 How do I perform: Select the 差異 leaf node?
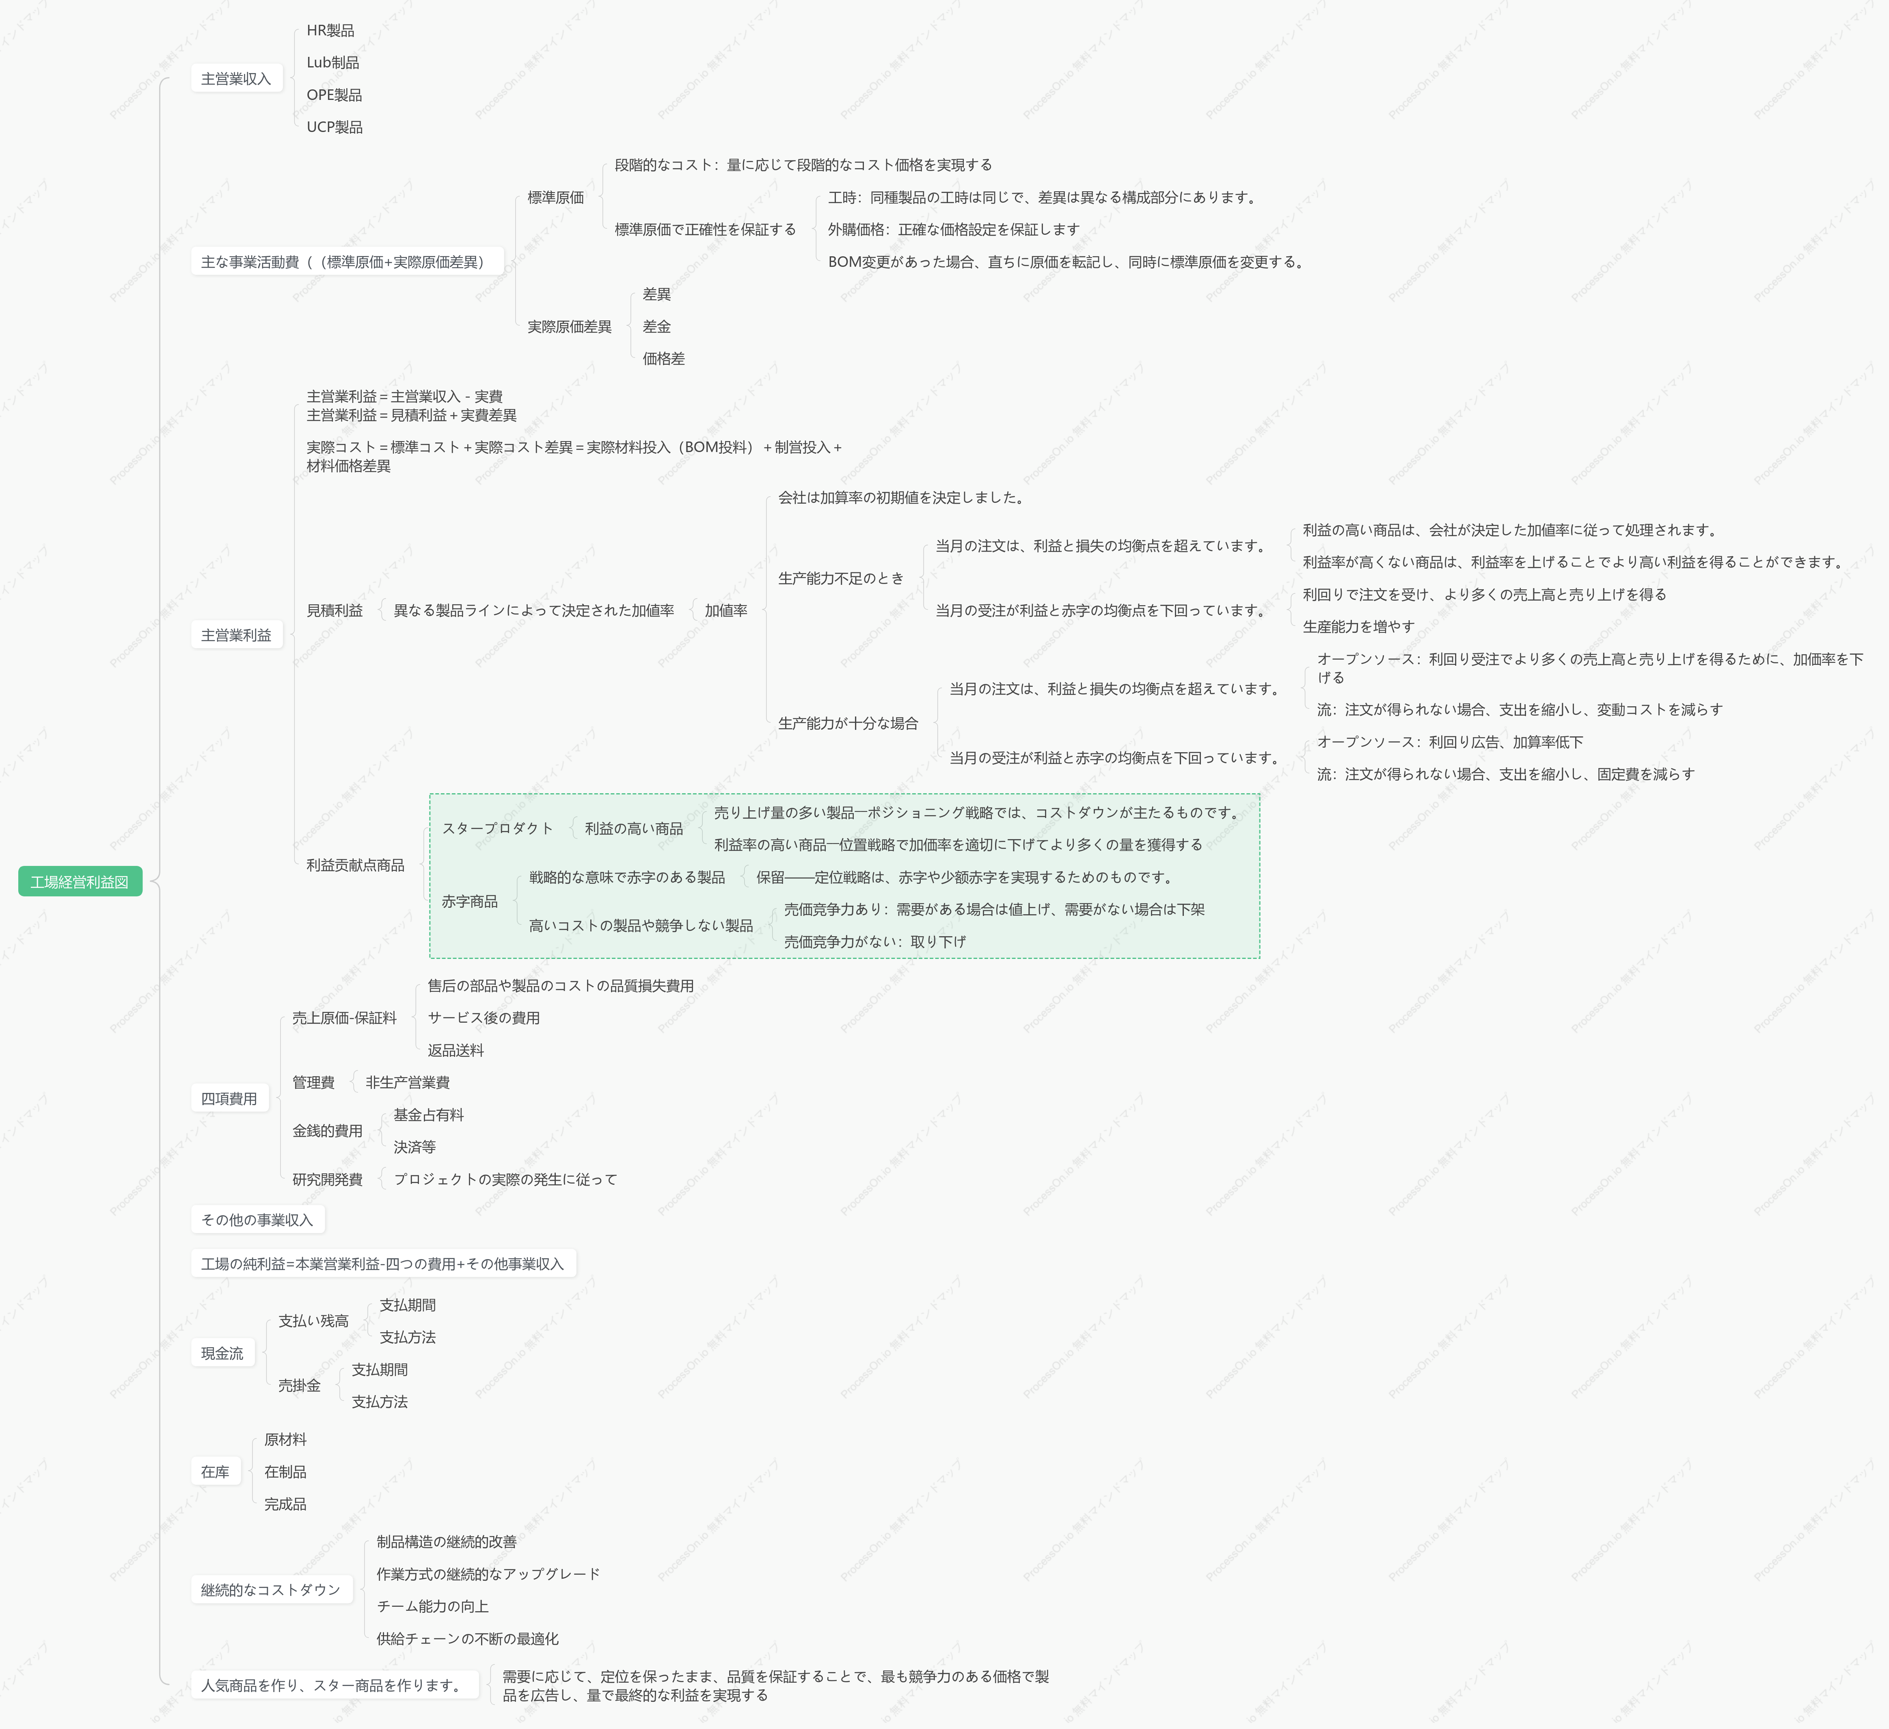(x=656, y=294)
